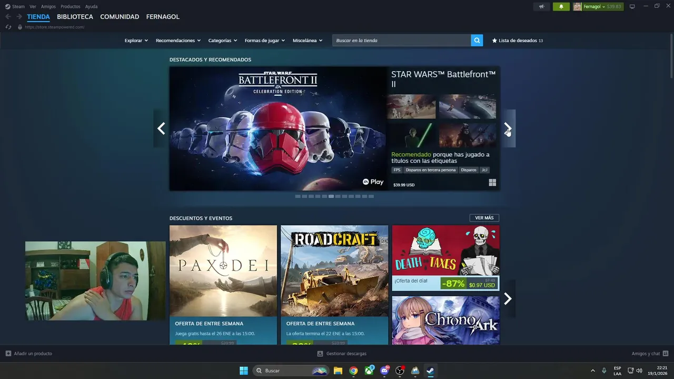This screenshot has width=674, height=379.
Task: Focus the Buscar en la tienda search field
Action: point(401,41)
